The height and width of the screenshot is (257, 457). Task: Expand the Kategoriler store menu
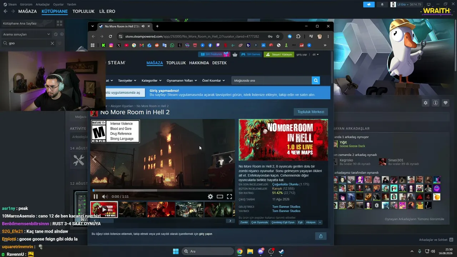(151, 81)
